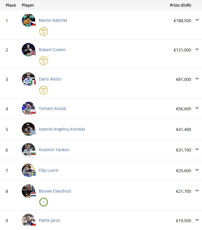Click the Prize (EUR) column header
The image size is (202, 230).
[180, 5]
